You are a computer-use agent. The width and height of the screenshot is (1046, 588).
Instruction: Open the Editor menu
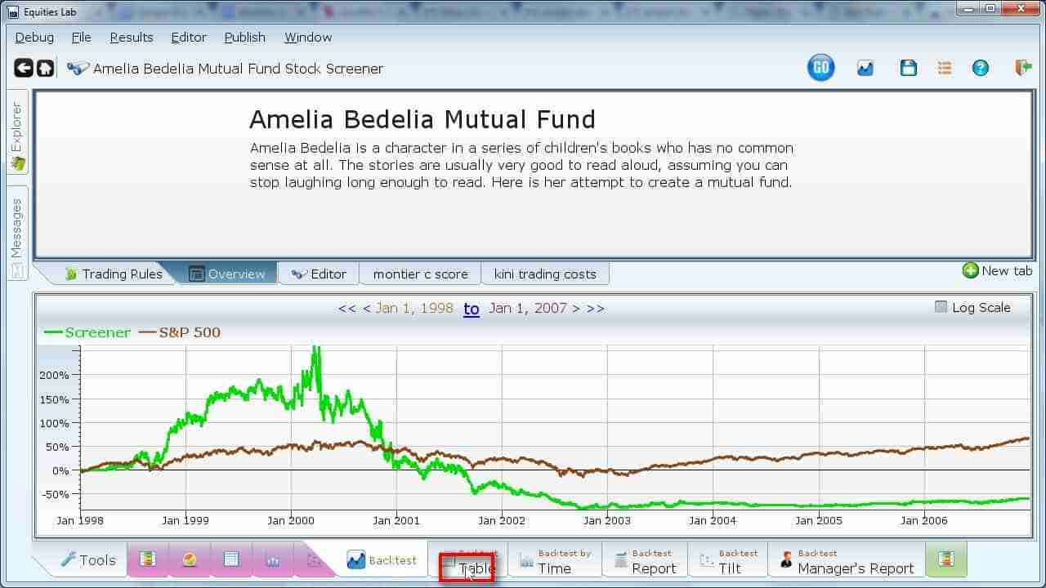189,38
